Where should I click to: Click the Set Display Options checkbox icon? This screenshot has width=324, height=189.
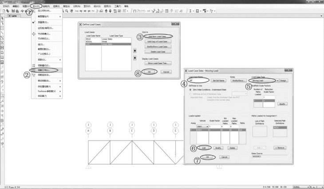coord(119,11)
